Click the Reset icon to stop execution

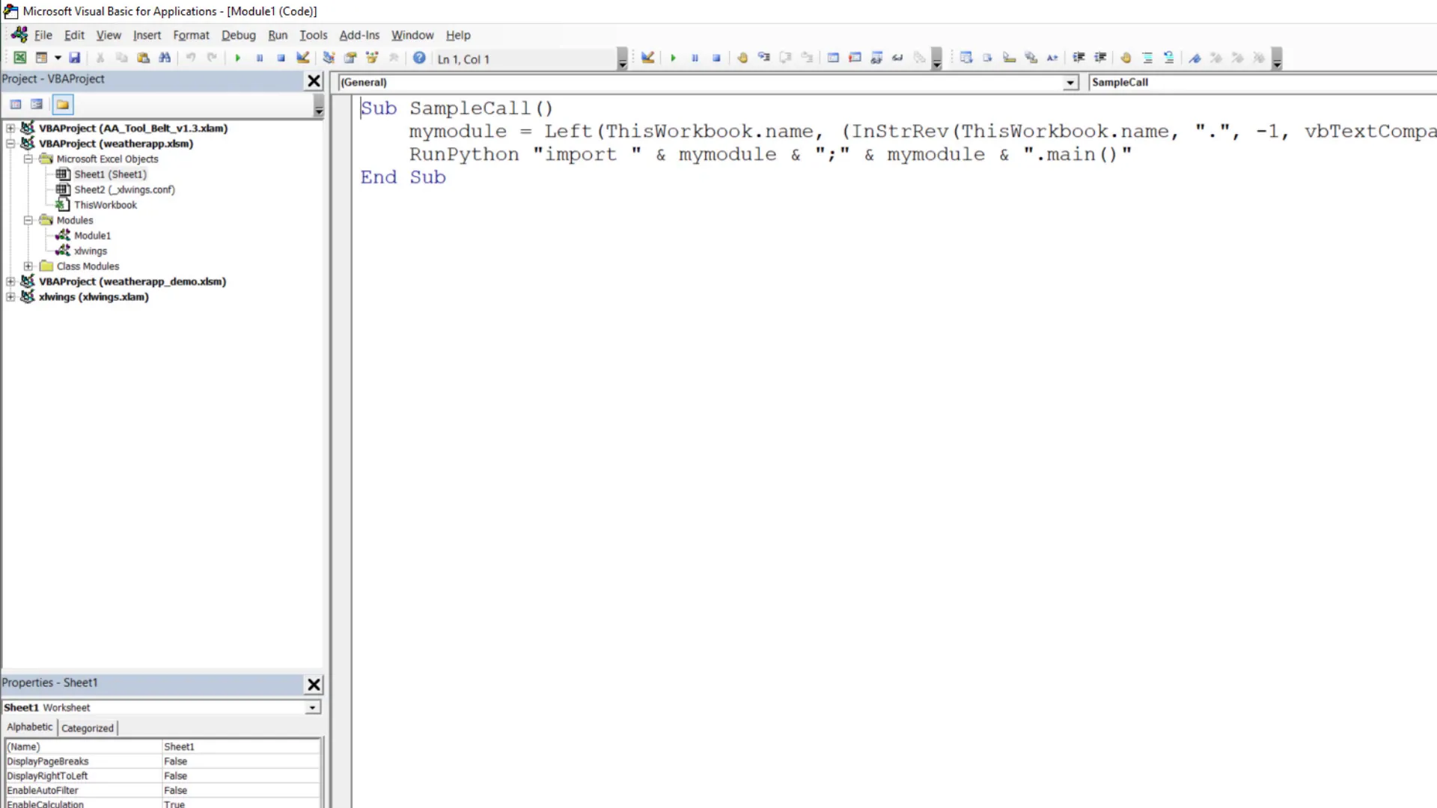pos(281,58)
